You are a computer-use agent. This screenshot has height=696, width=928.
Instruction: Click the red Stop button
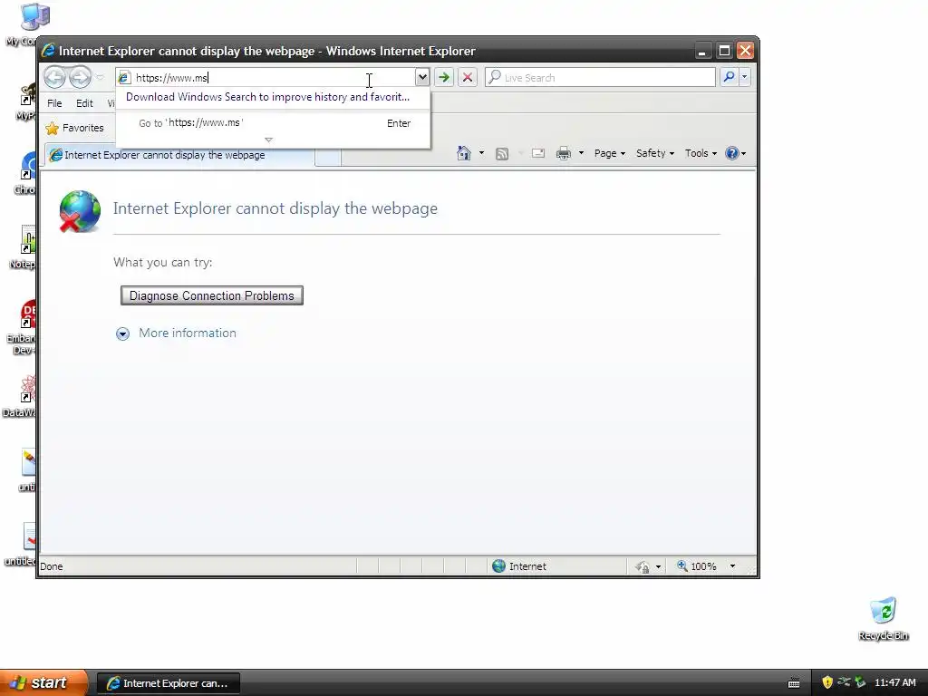468,77
